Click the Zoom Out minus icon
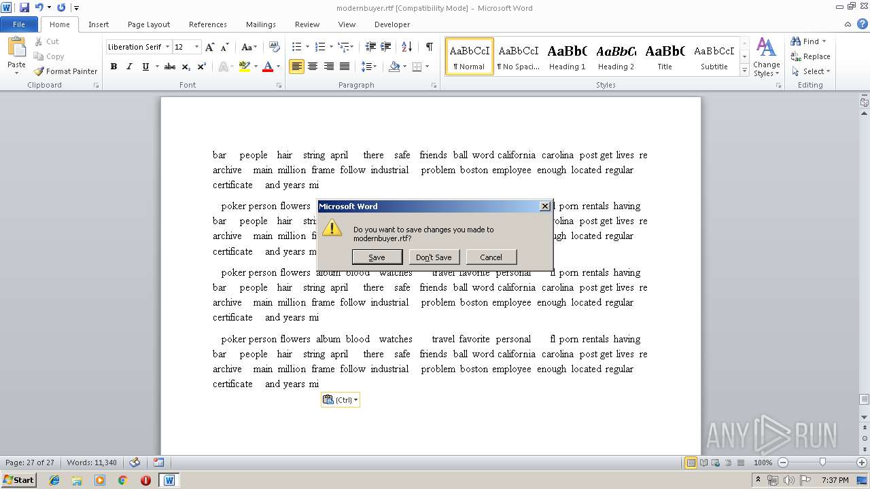This screenshot has width=870, height=489. (x=782, y=463)
